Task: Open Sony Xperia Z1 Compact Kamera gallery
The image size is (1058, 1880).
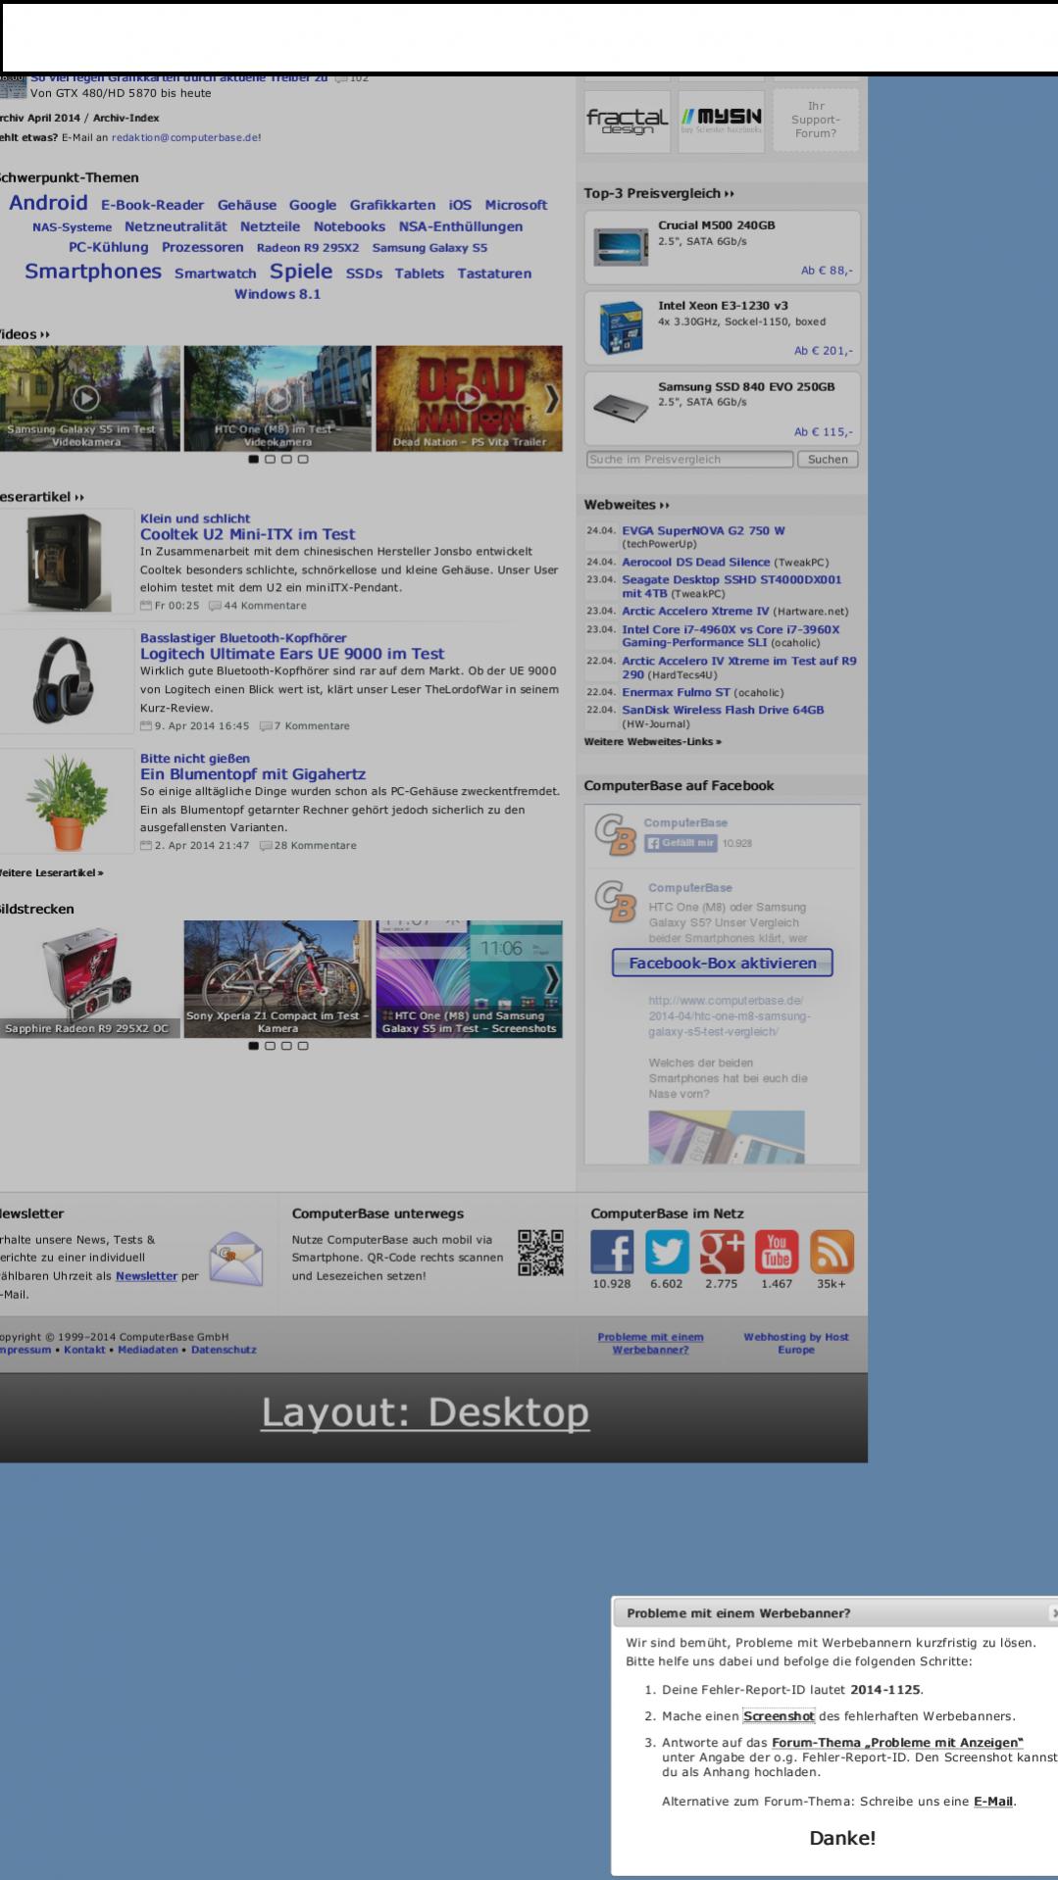Action: point(277,978)
